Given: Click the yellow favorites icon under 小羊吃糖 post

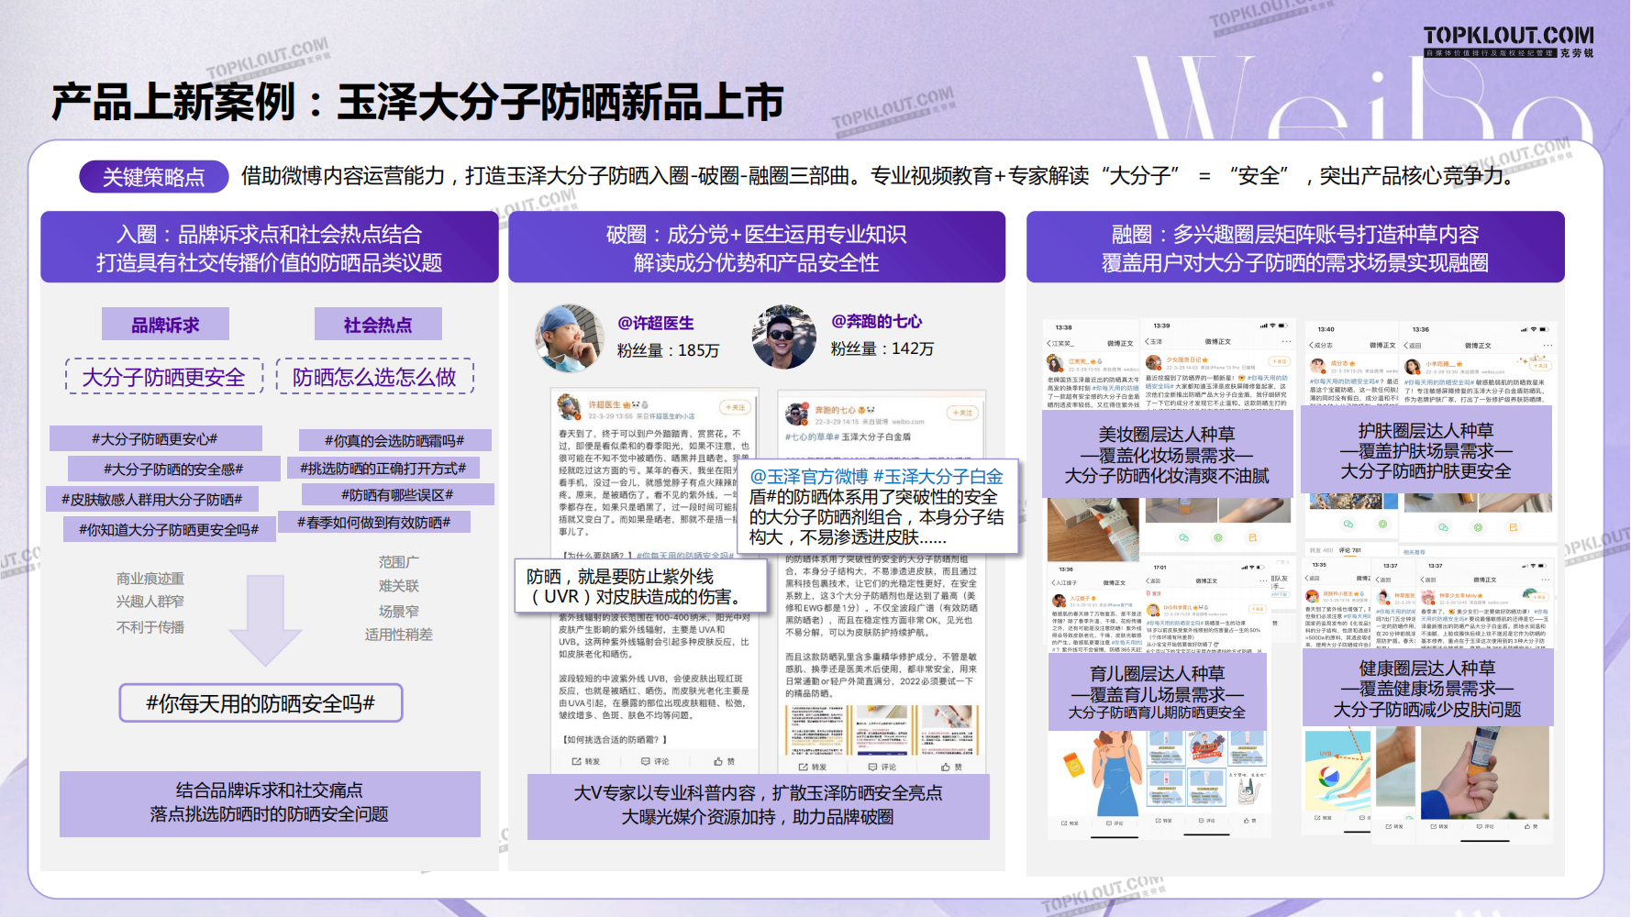Looking at the screenshot, I should tap(1514, 527).
